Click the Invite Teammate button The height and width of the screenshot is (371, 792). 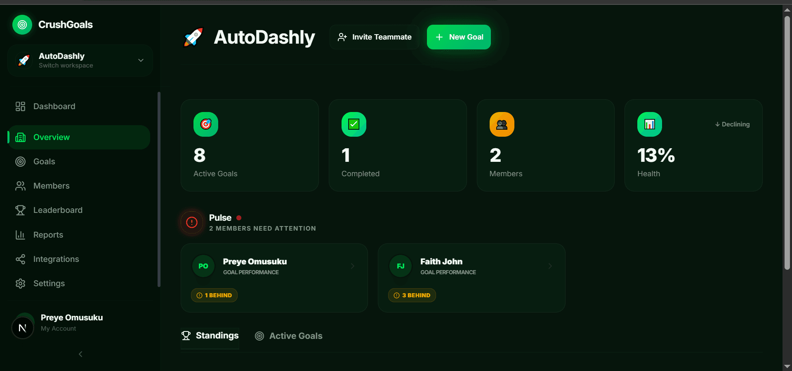click(374, 37)
